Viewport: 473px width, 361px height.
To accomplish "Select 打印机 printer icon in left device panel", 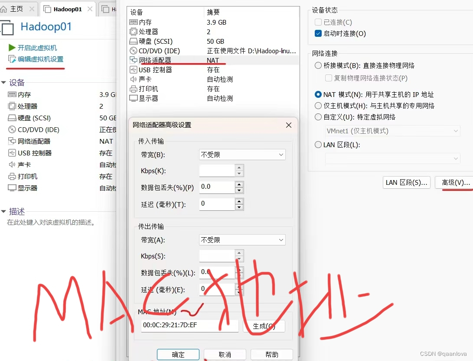I will (12, 177).
